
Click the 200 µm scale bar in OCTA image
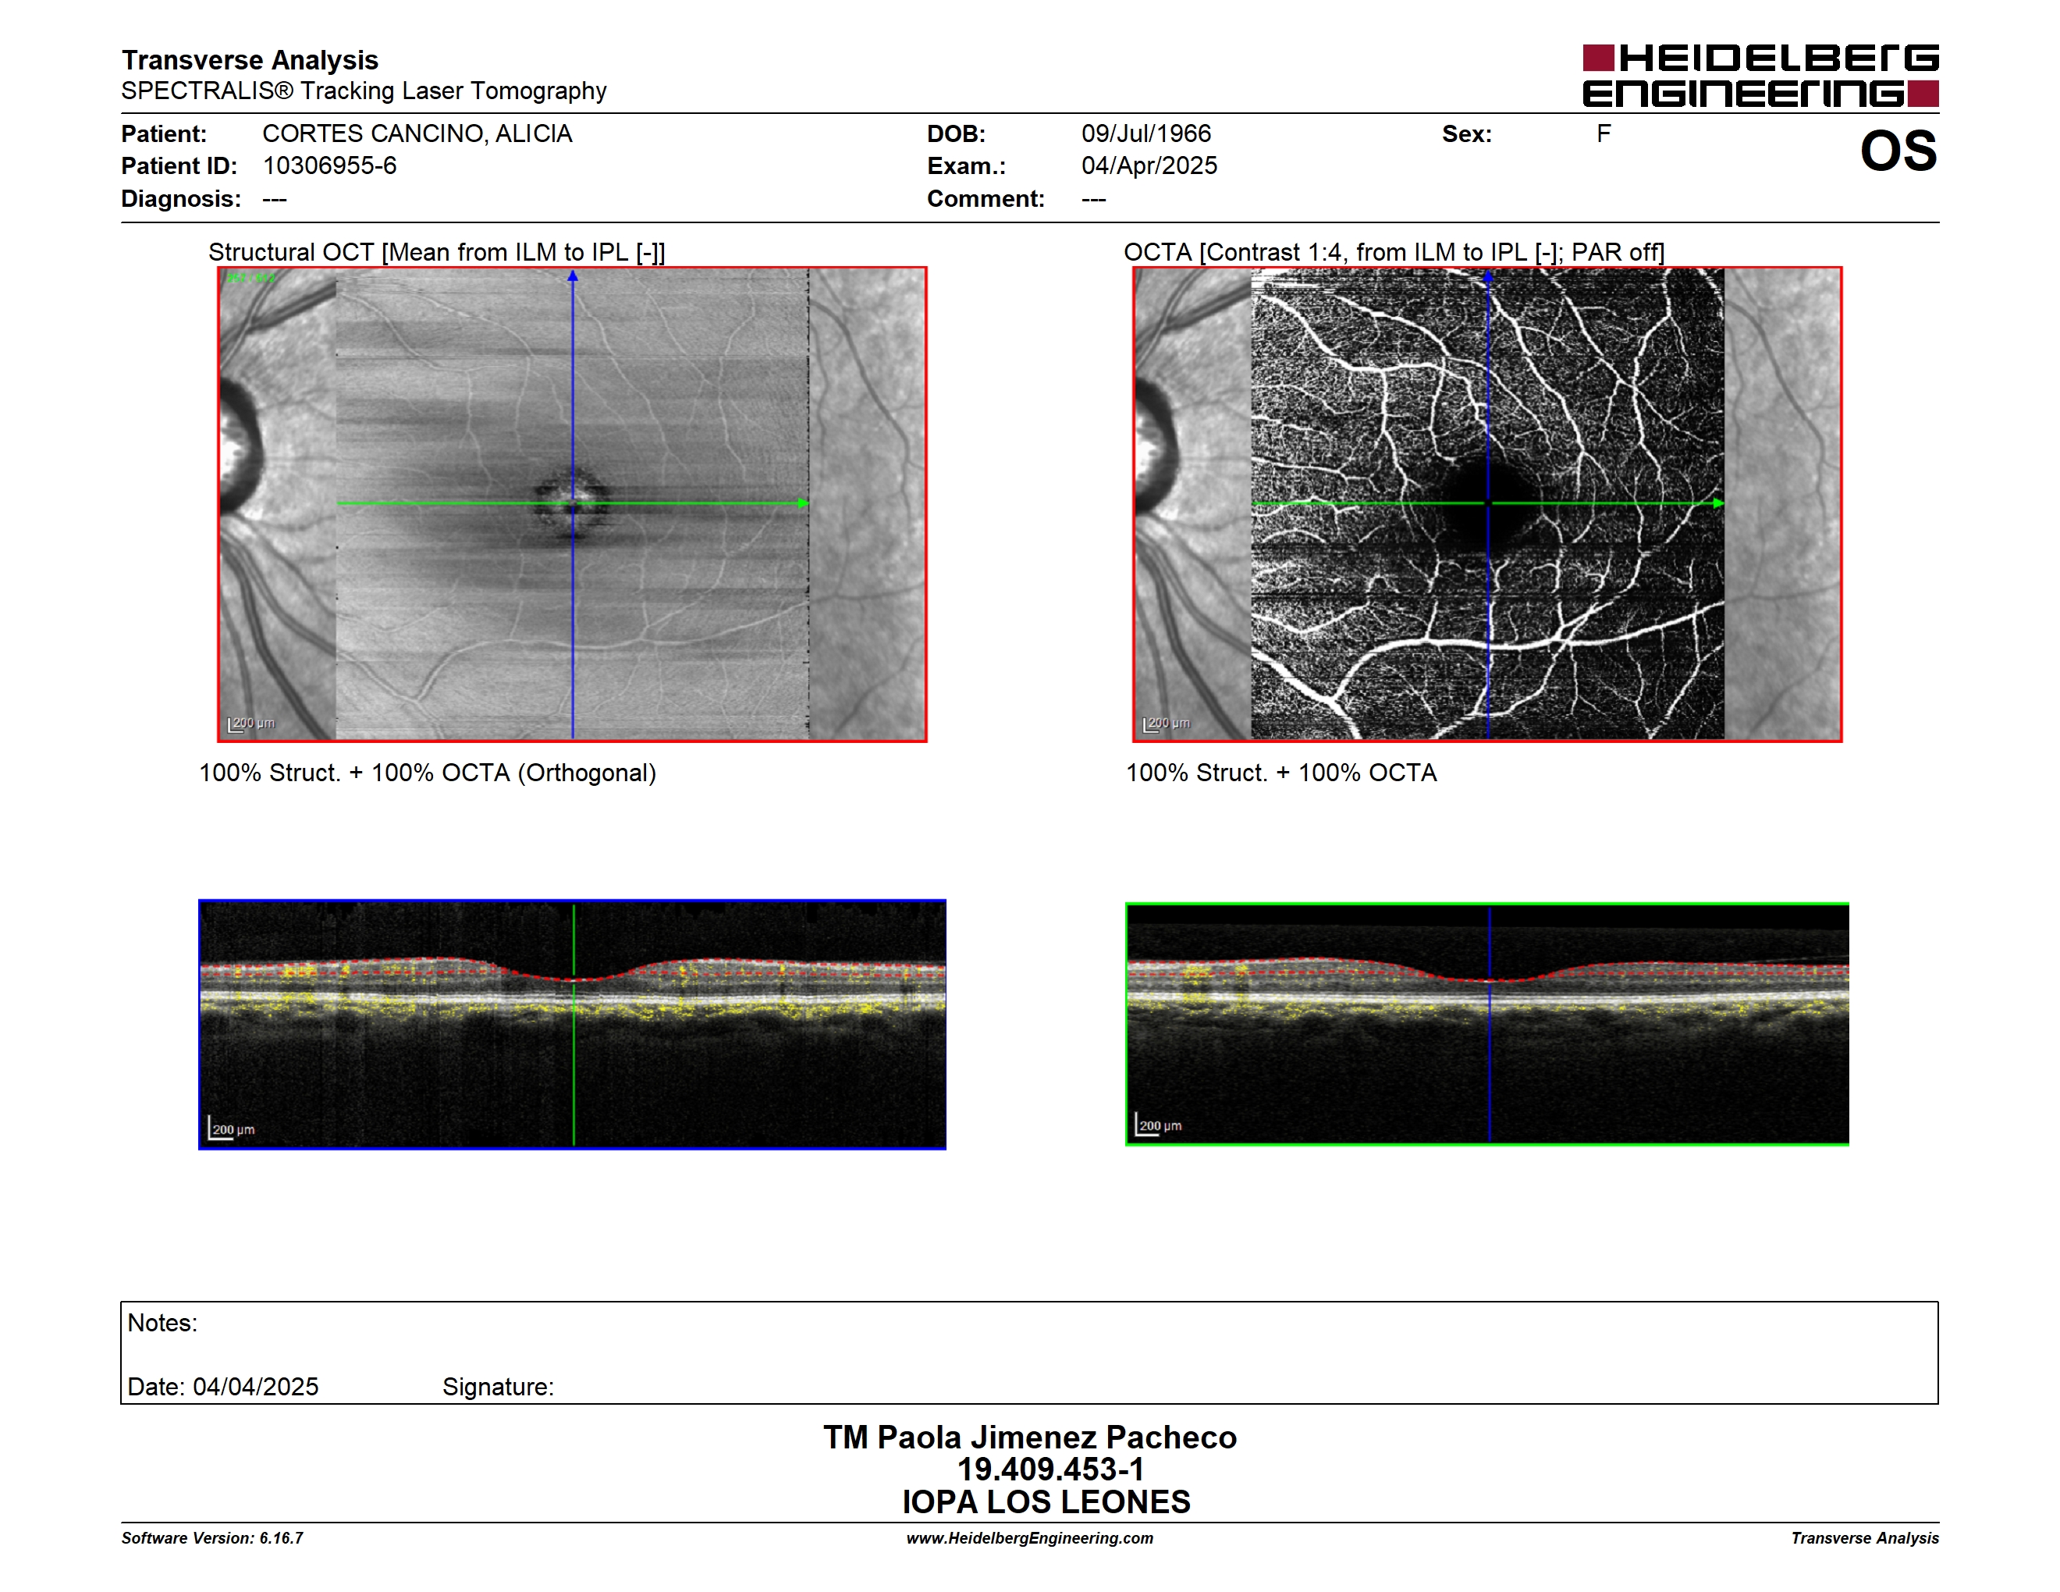(x=1166, y=724)
